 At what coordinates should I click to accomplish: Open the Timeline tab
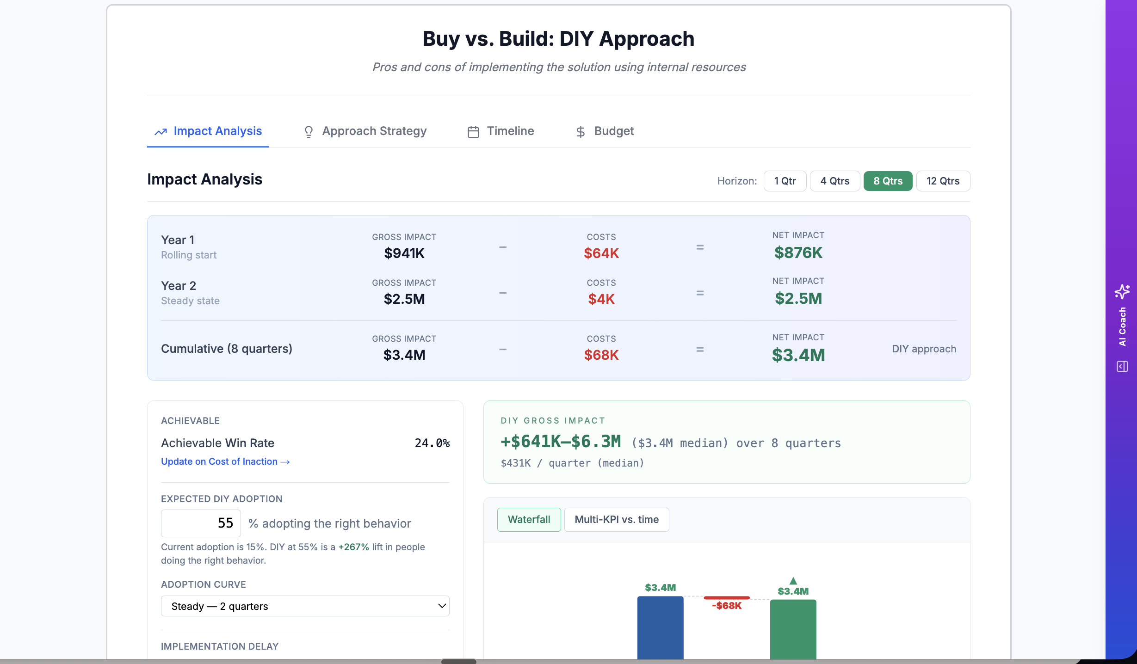click(x=501, y=131)
